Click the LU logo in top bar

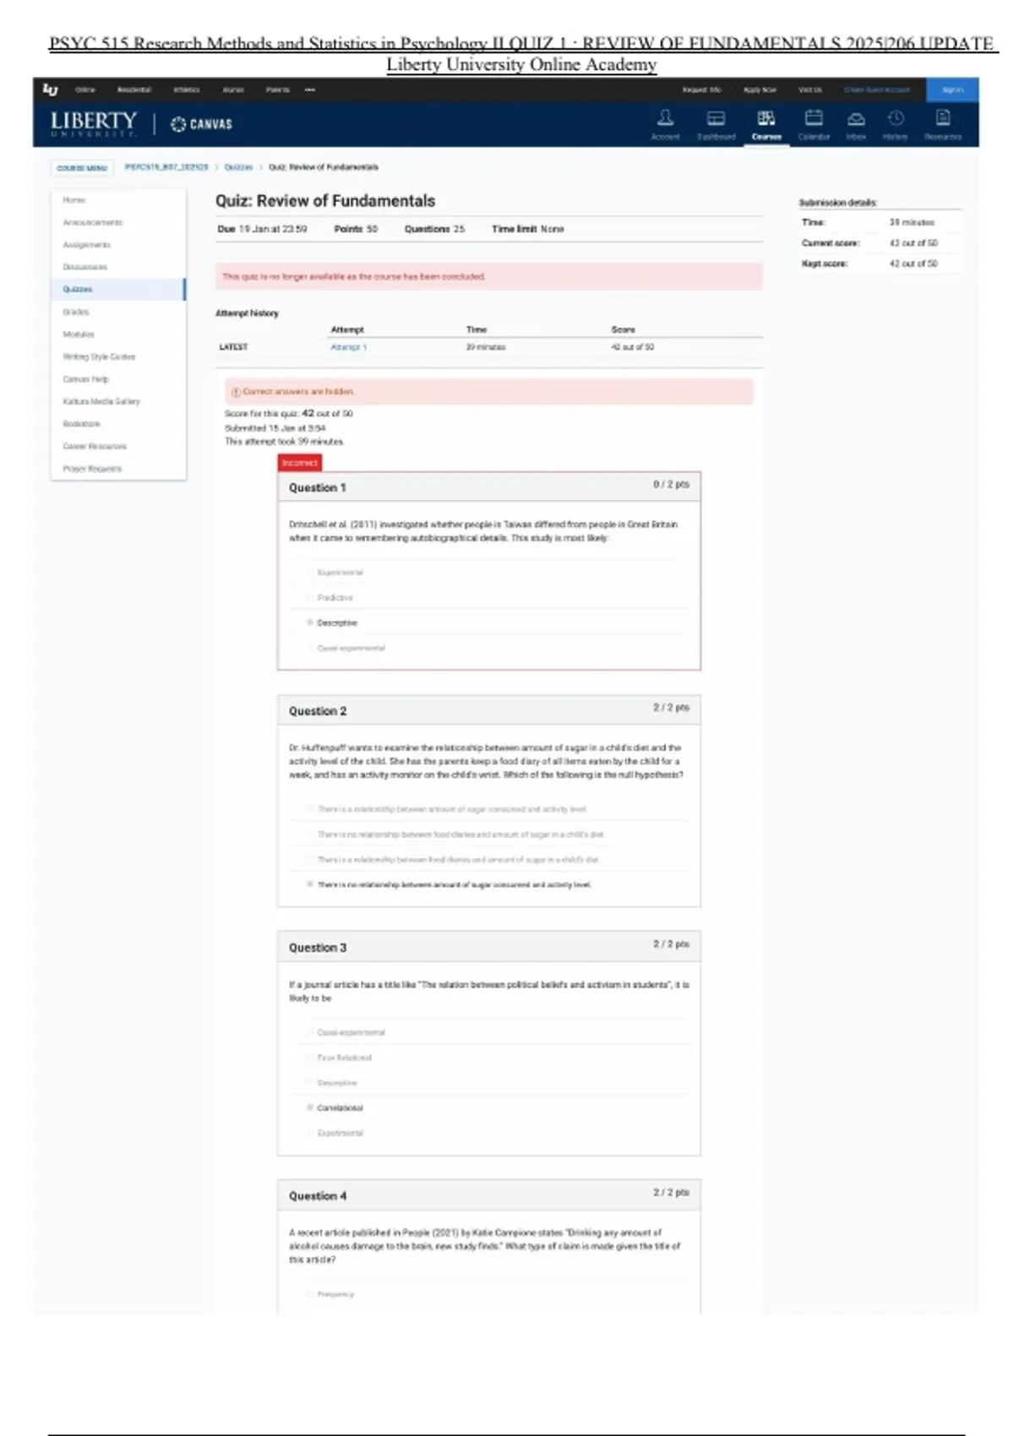(x=51, y=90)
